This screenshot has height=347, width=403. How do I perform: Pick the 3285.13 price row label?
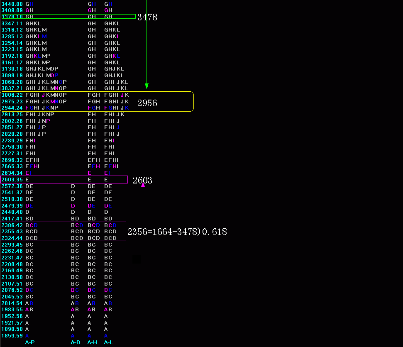point(12,37)
